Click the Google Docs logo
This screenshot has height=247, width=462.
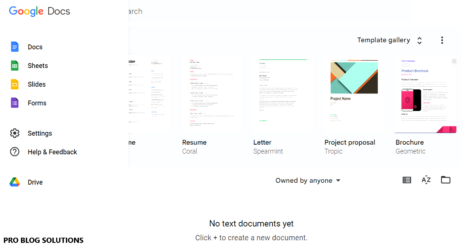[40, 11]
